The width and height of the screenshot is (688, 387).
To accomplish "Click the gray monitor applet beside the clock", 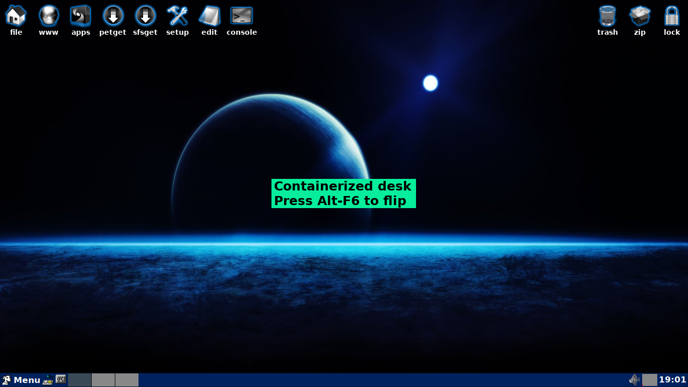I will click(650, 380).
